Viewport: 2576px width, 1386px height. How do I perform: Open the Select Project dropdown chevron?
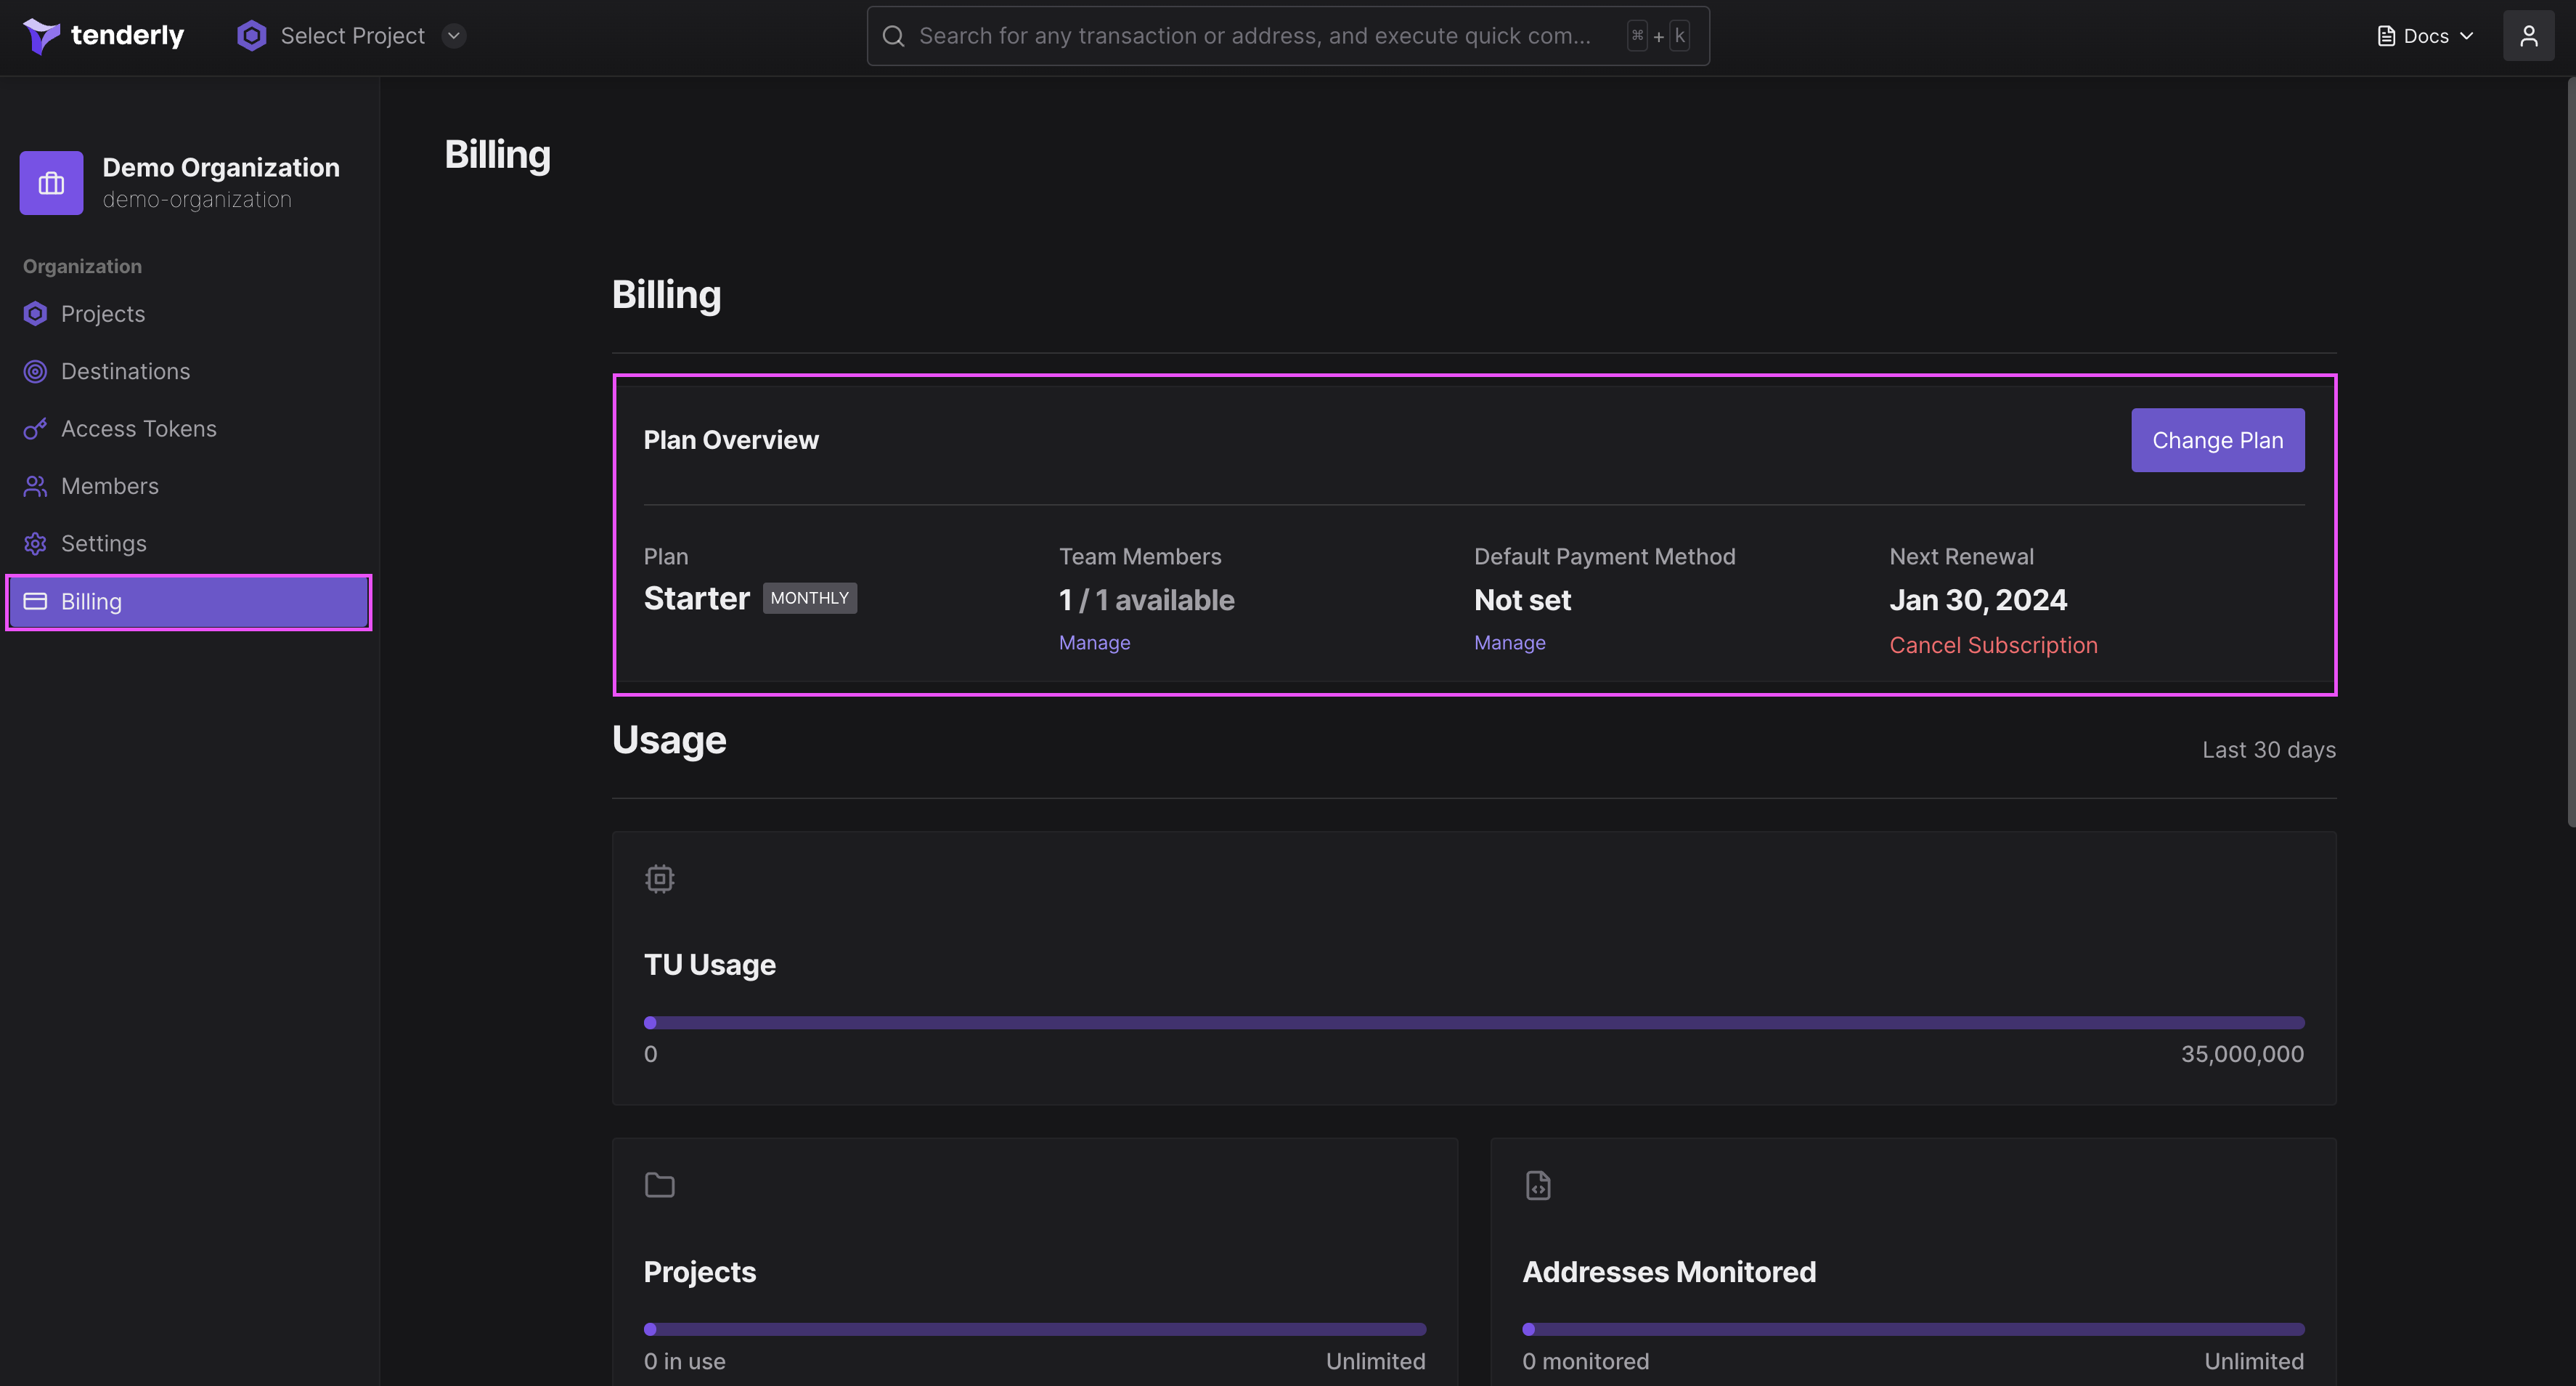click(454, 36)
